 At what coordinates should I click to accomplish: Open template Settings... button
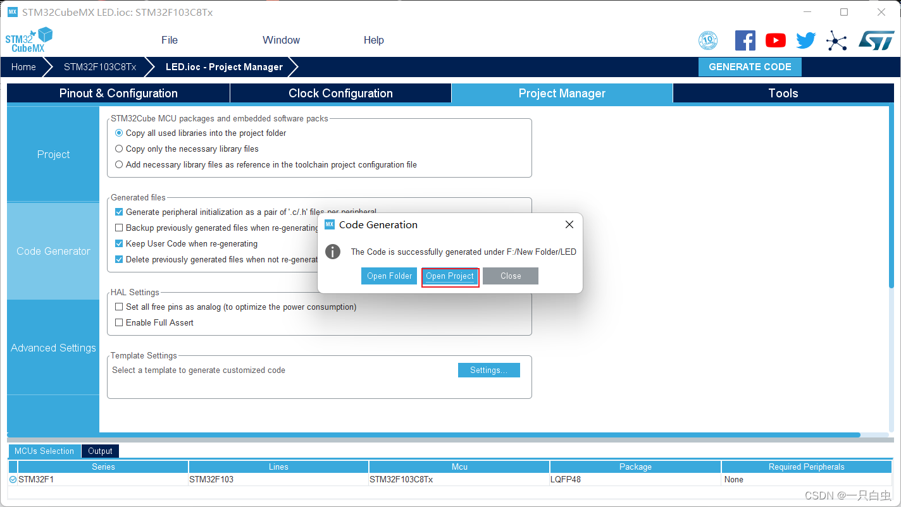click(x=488, y=370)
